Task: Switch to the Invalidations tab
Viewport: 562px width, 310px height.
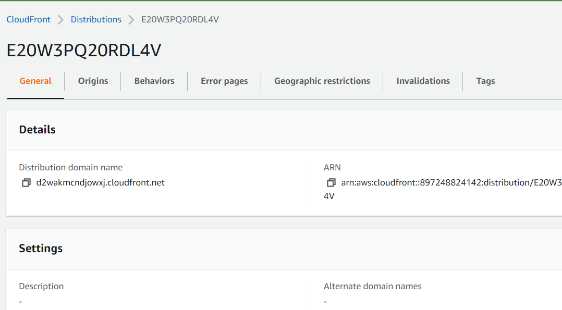Action: click(423, 81)
